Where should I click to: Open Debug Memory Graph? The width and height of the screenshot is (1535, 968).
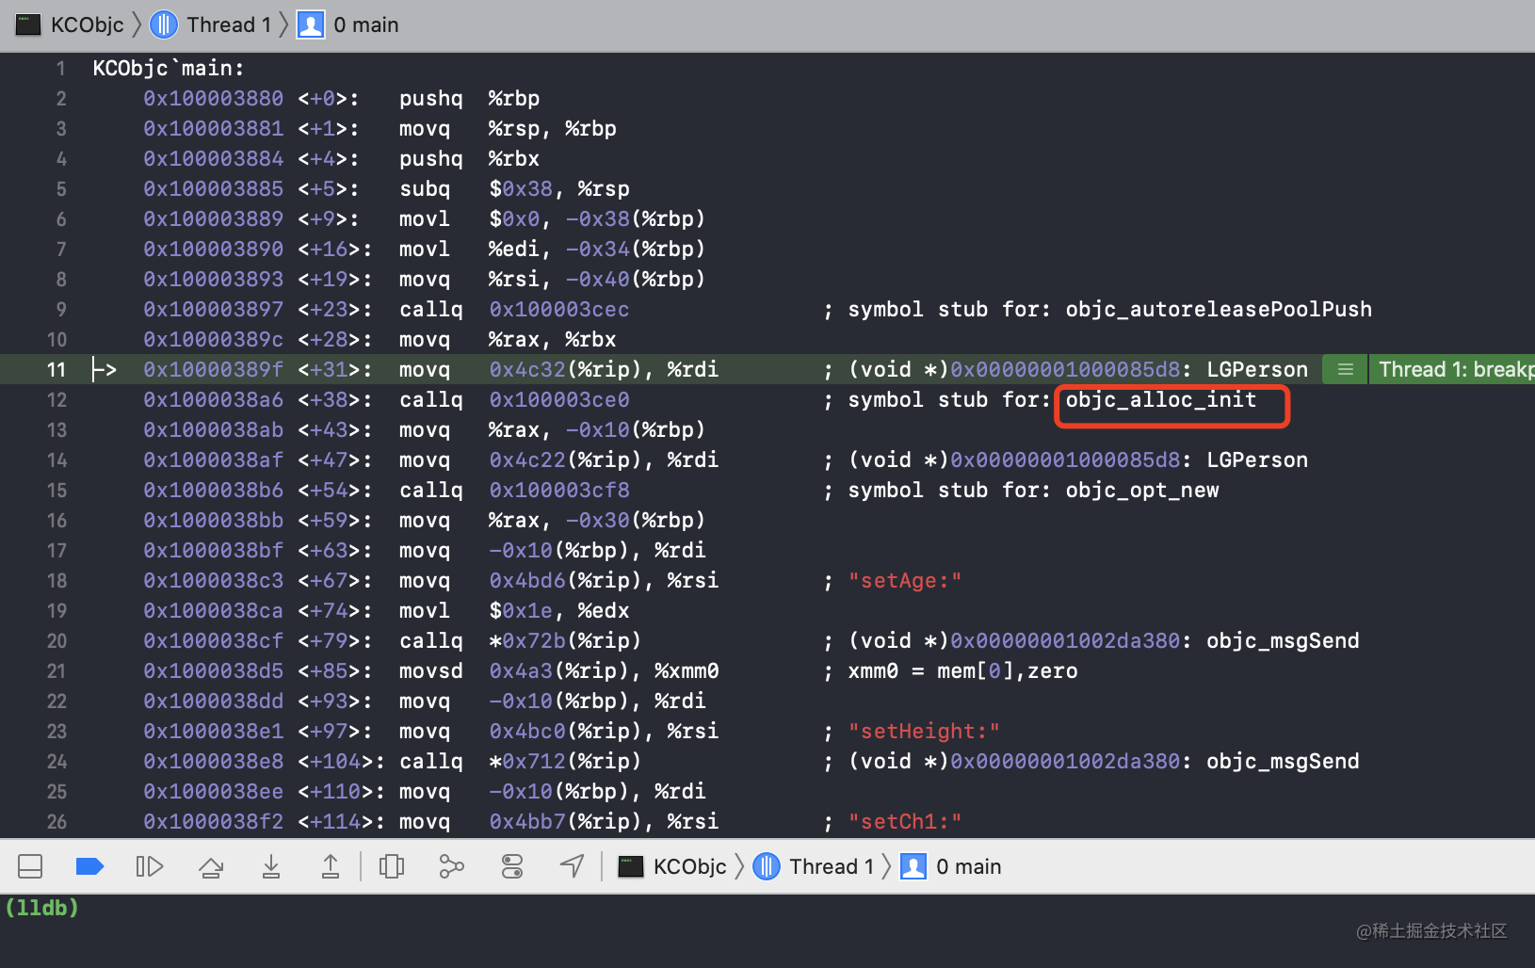coord(452,866)
